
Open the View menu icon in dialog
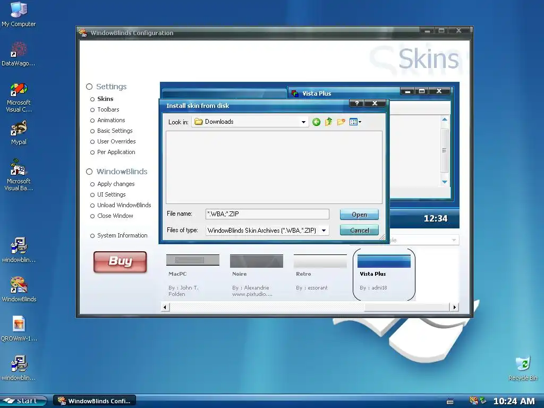(x=355, y=122)
